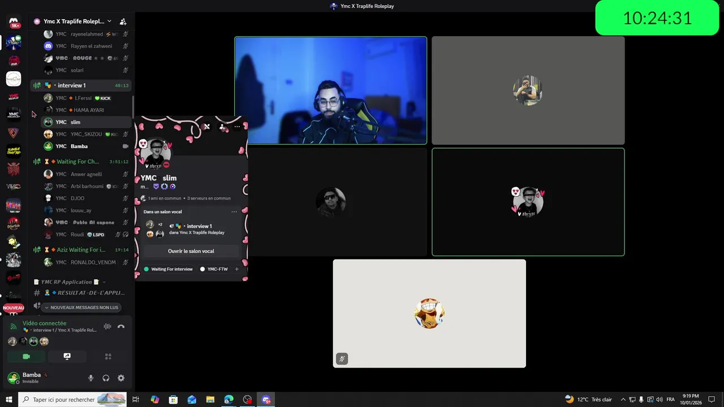Disconnect from voice call

point(121,327)
